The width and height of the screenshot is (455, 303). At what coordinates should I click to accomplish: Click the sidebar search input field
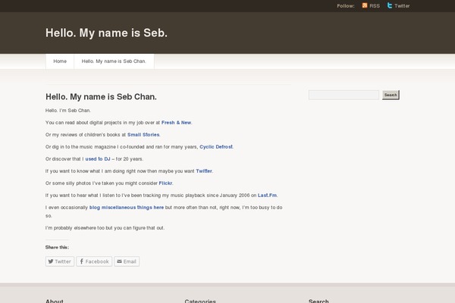tap(344, 95)
